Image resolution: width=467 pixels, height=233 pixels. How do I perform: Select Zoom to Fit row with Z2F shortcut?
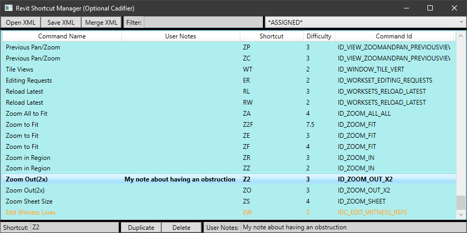pyautogui.click(x=229, y=125)
